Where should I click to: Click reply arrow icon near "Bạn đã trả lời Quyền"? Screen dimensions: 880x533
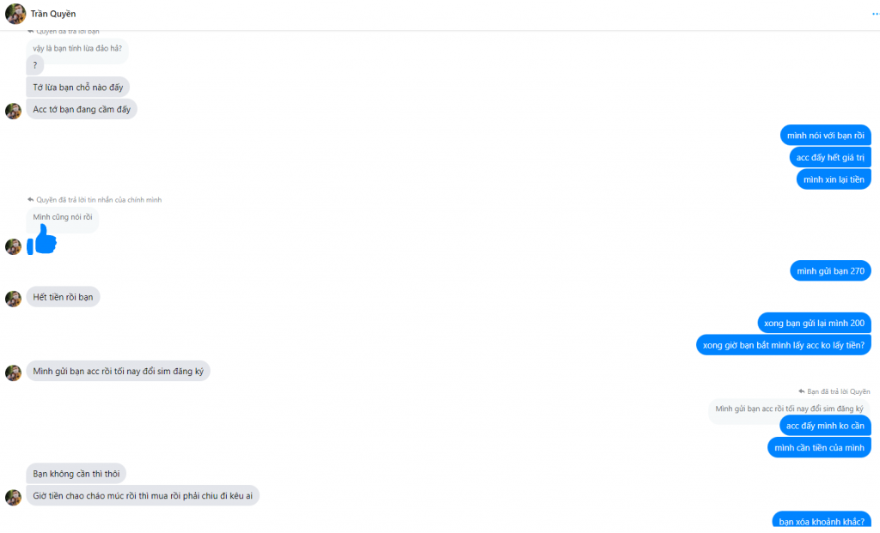800,391
